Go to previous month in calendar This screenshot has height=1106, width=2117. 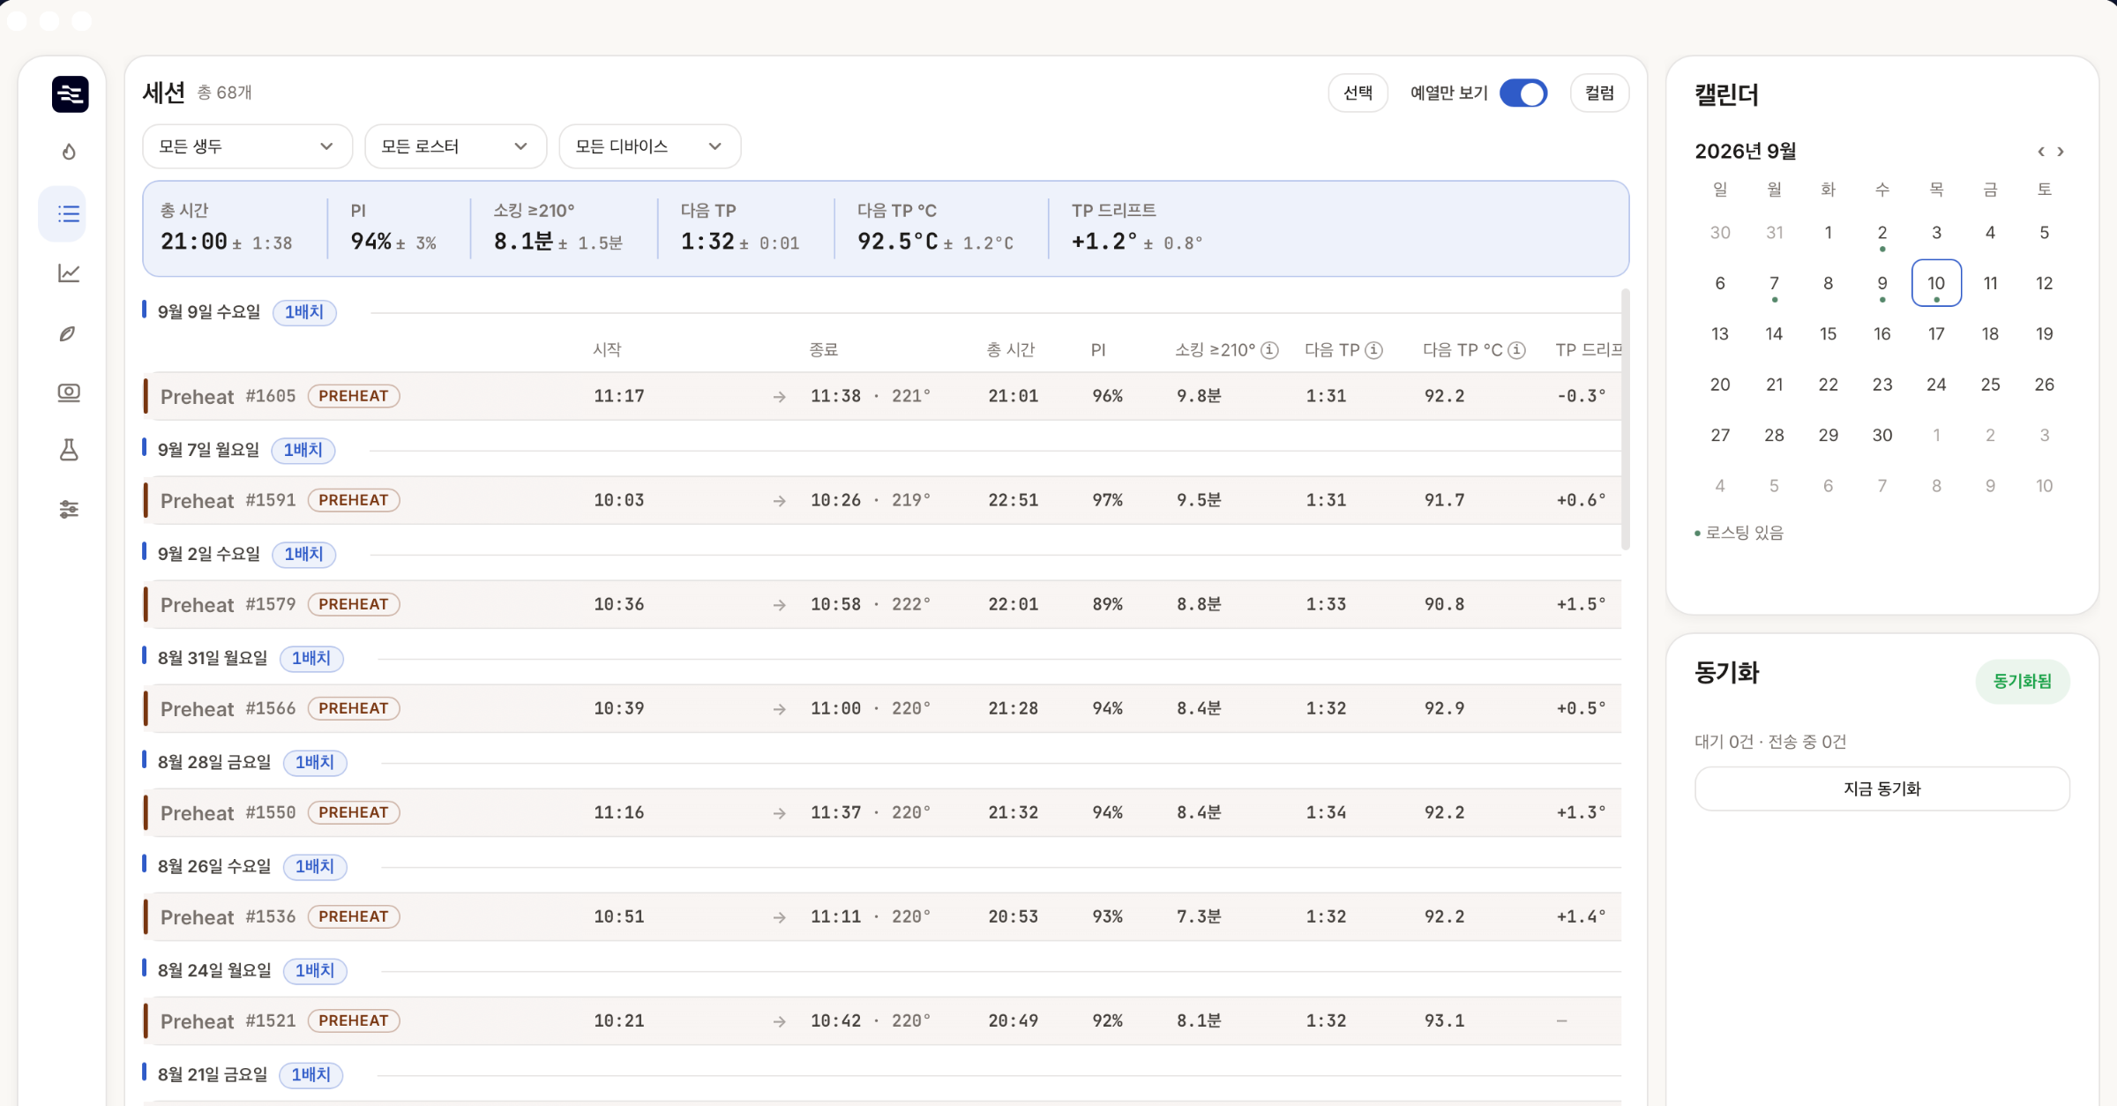(x=2041, y=152)
